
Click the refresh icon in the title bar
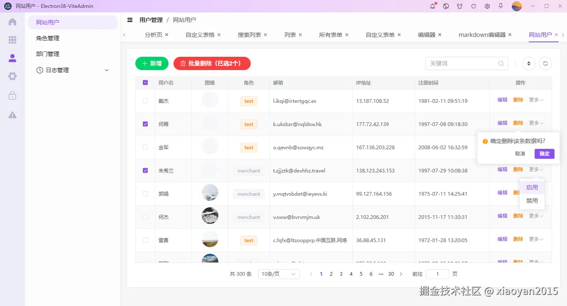(x=473, y=6)
